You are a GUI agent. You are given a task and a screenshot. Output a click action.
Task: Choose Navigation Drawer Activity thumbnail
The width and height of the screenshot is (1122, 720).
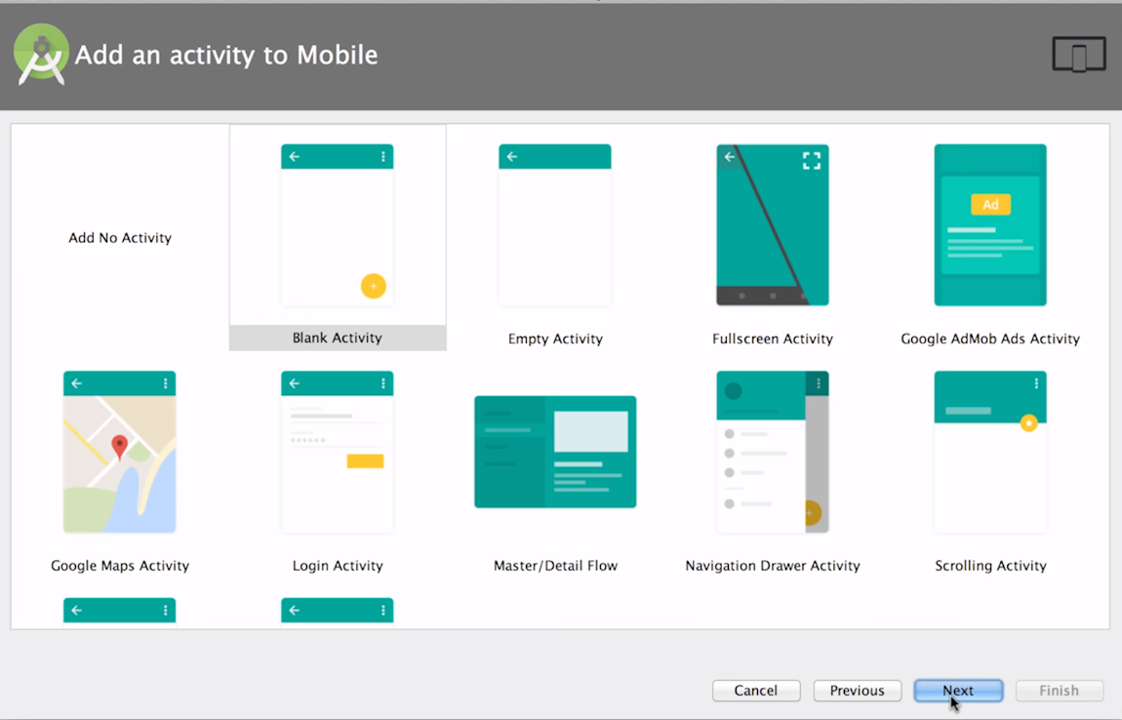tap(772, 452)
